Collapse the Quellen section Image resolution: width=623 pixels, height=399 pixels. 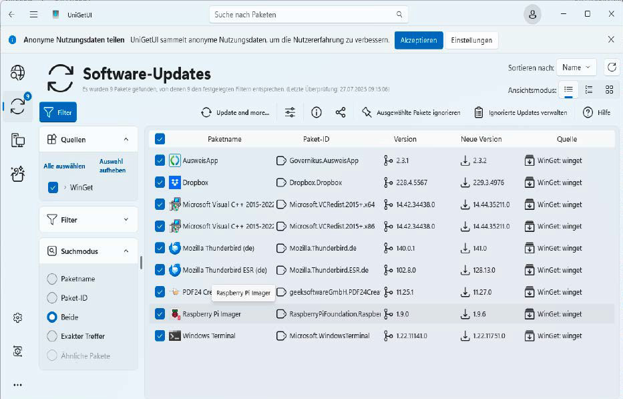[126, 139]
